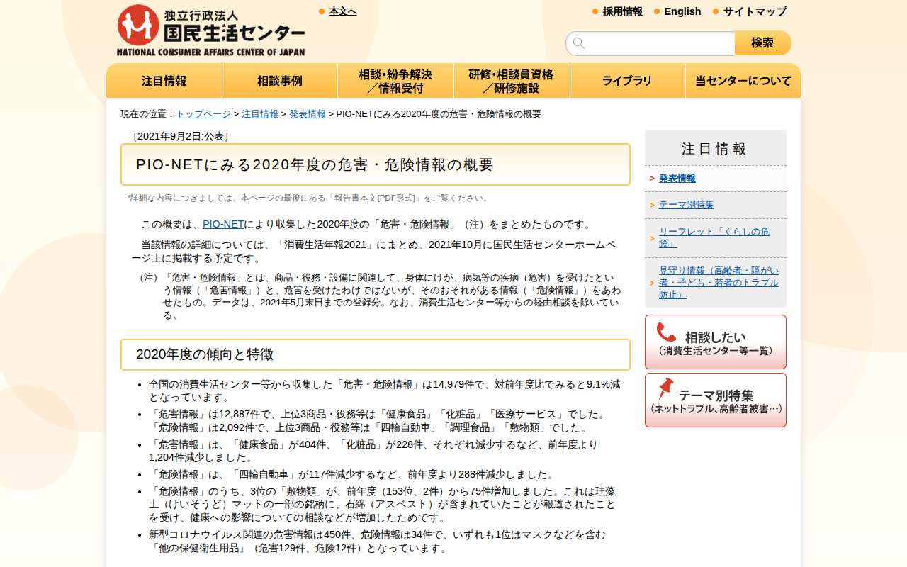
Task: Click the date text 2021年9月2日:公表
Action: coord(181,136)
